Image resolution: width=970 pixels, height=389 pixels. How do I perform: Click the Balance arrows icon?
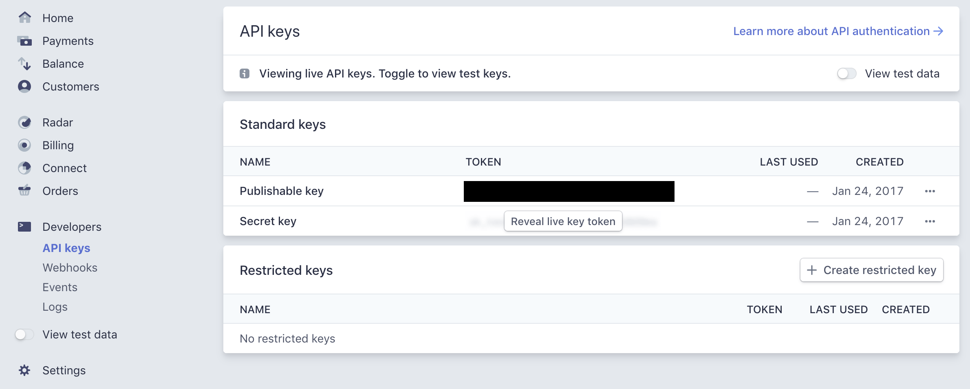[x=24, y=64]
